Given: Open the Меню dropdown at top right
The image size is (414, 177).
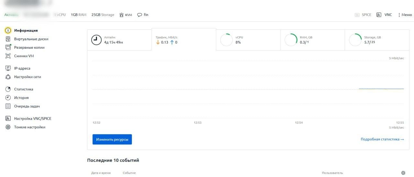Looking at the screenshot, I should tap(405, 15).
